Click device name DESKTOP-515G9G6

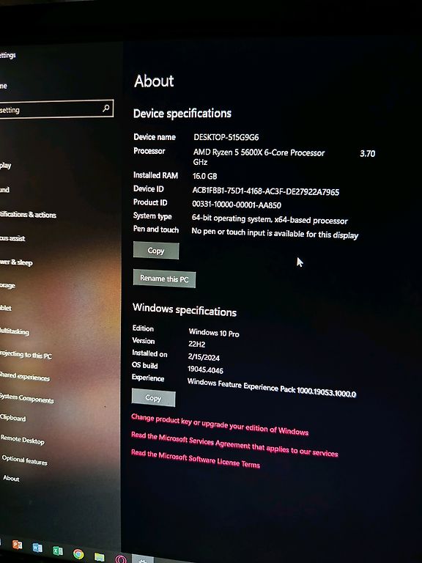pos(226,137)
